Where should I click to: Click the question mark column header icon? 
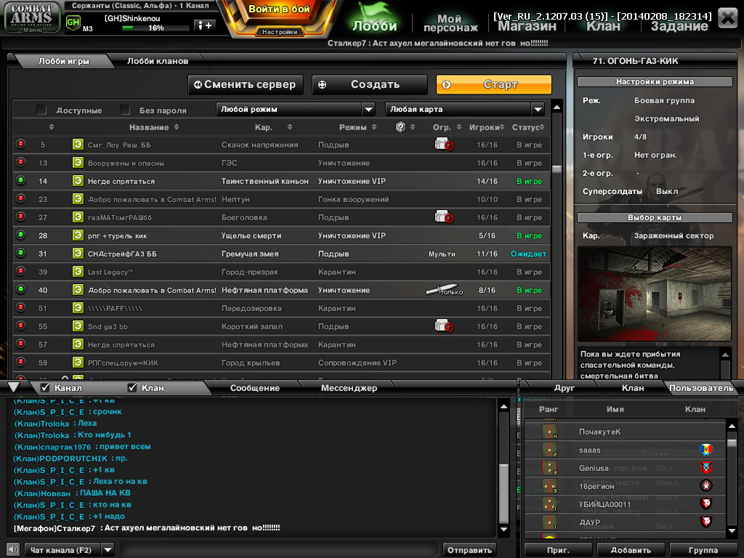[400, 127]
